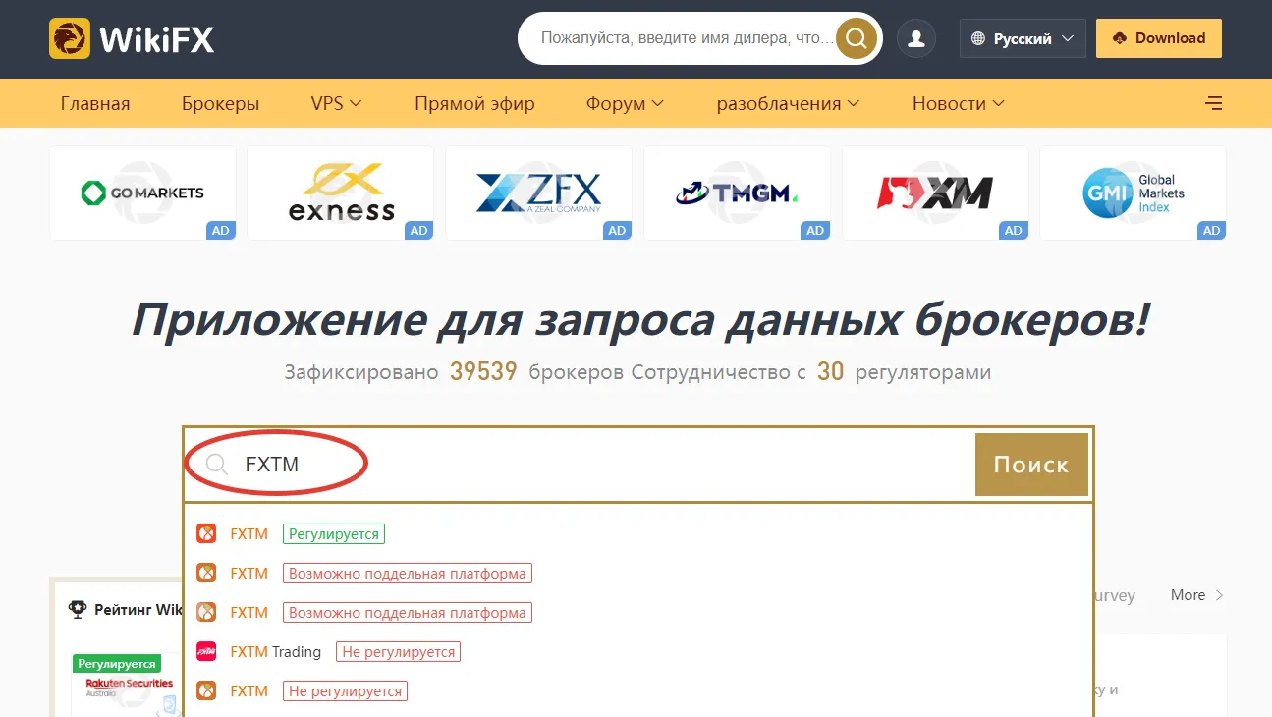
Task: Open the GO Markets ad banner
Action: pos(142,193)
